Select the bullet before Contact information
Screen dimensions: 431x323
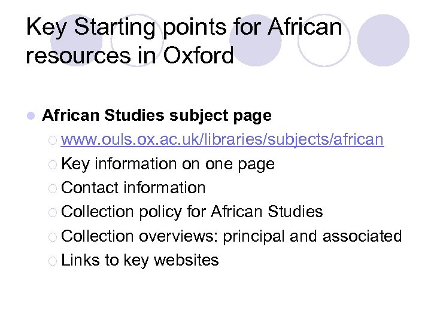point(53,188)
